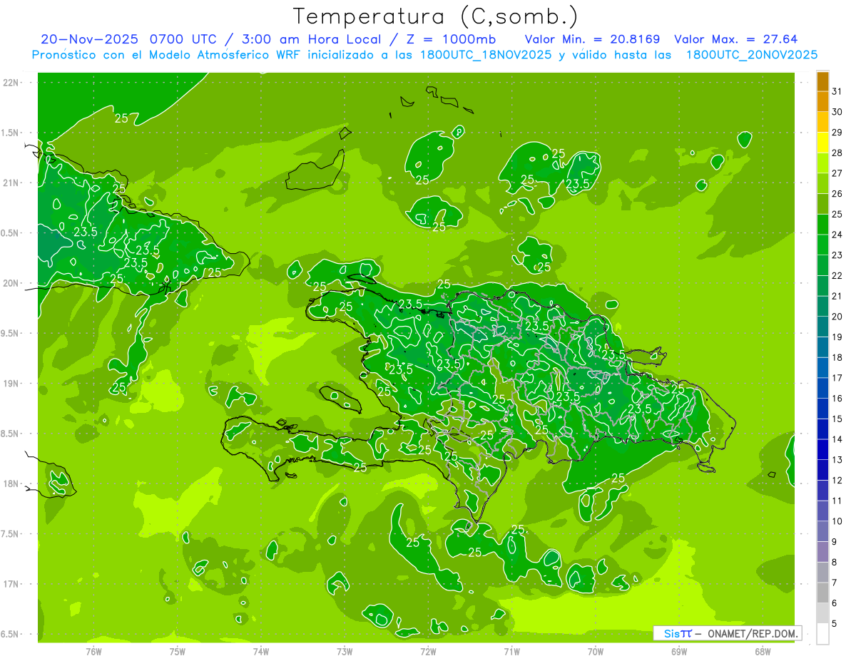Click the colorbar label '31'
This screenshot has height=661, width=856.
[837, 91]
